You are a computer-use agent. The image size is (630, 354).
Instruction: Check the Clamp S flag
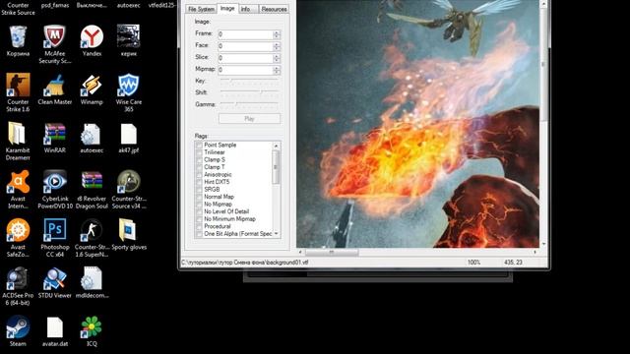click(x=199, y=159)
